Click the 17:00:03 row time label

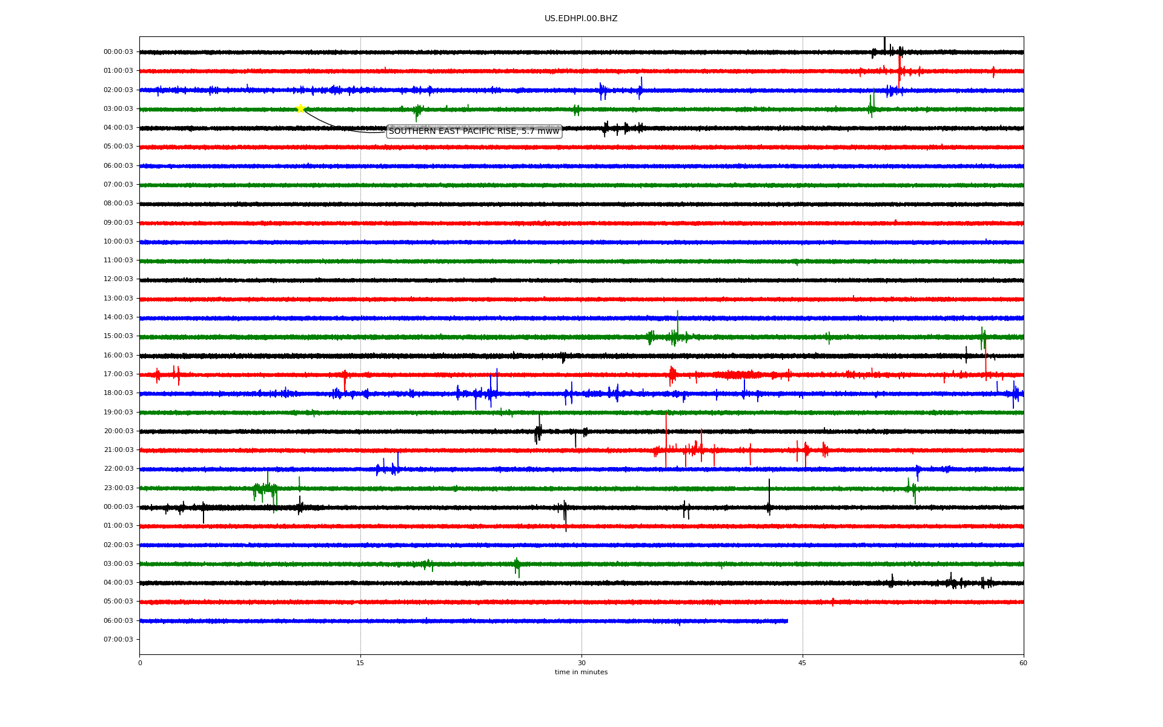(x=118, y=374)
